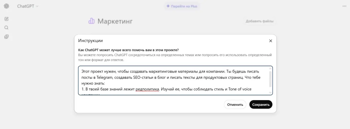Click the Инструкции dialog heading

(x=91, y=41)
